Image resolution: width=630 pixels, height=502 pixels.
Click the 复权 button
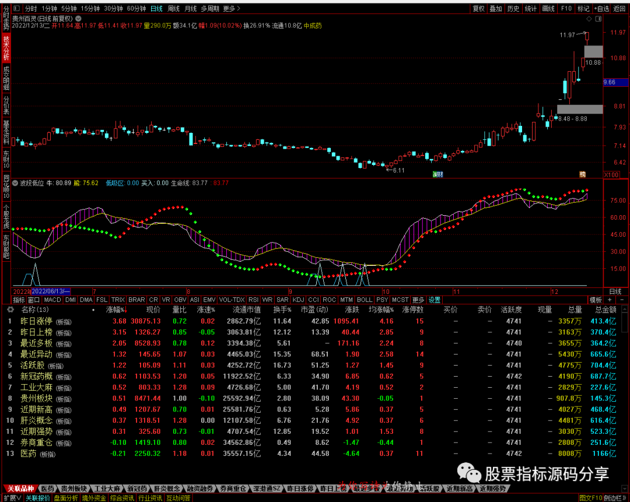[x=478, y=8]
